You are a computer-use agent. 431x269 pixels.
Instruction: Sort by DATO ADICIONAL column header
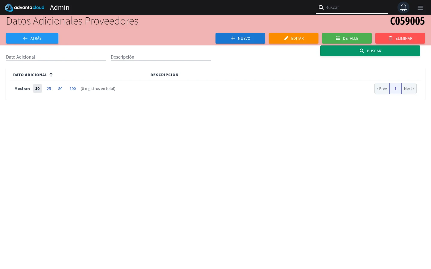tap(30, 75)
